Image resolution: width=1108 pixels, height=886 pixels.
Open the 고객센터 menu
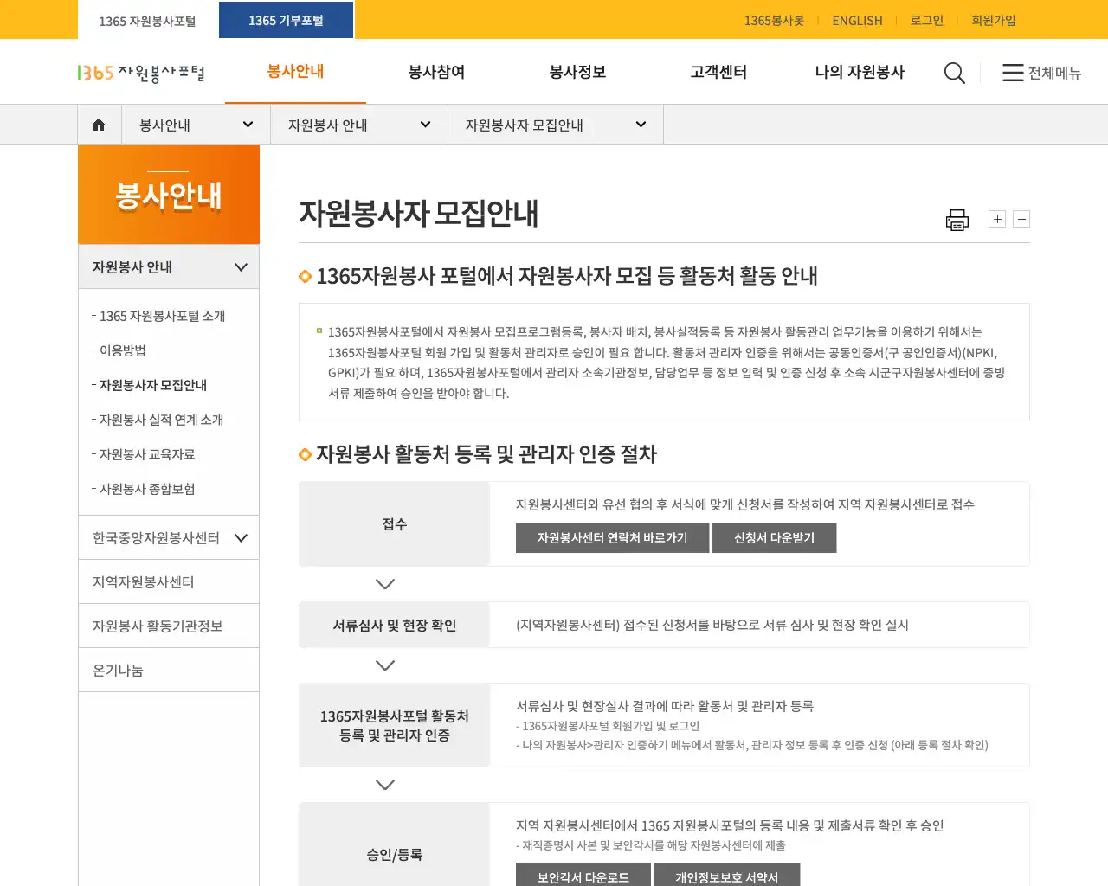tap(718, 73)
